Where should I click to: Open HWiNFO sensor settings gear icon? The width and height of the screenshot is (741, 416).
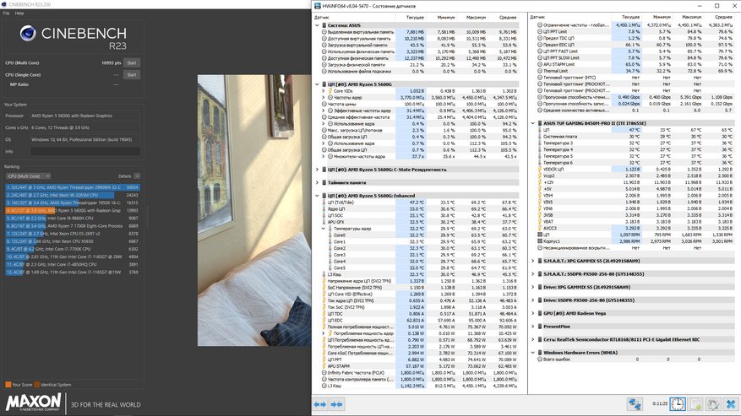tap(713, 404)
